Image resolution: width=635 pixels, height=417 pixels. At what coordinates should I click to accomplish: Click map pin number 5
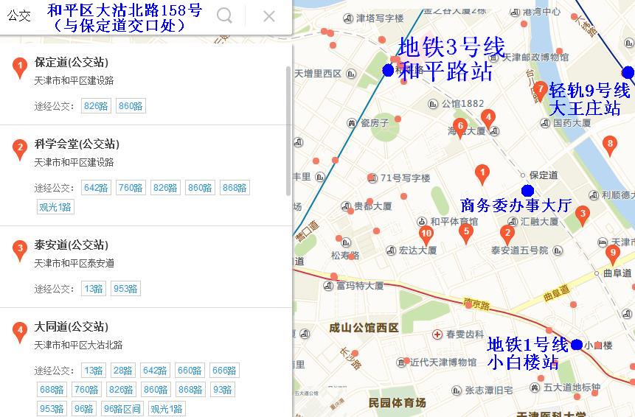(466, 234)
